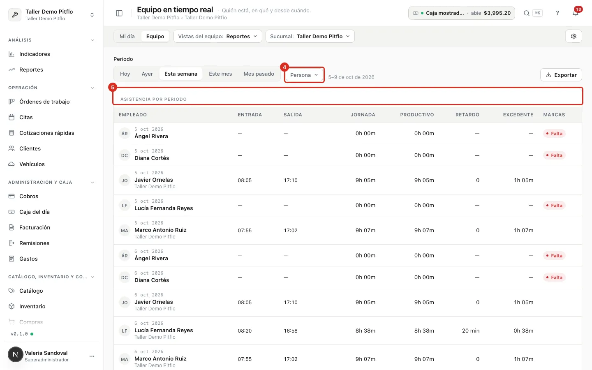
Task: Switch to the Equipo tab
Action: [x=155, y=36]
